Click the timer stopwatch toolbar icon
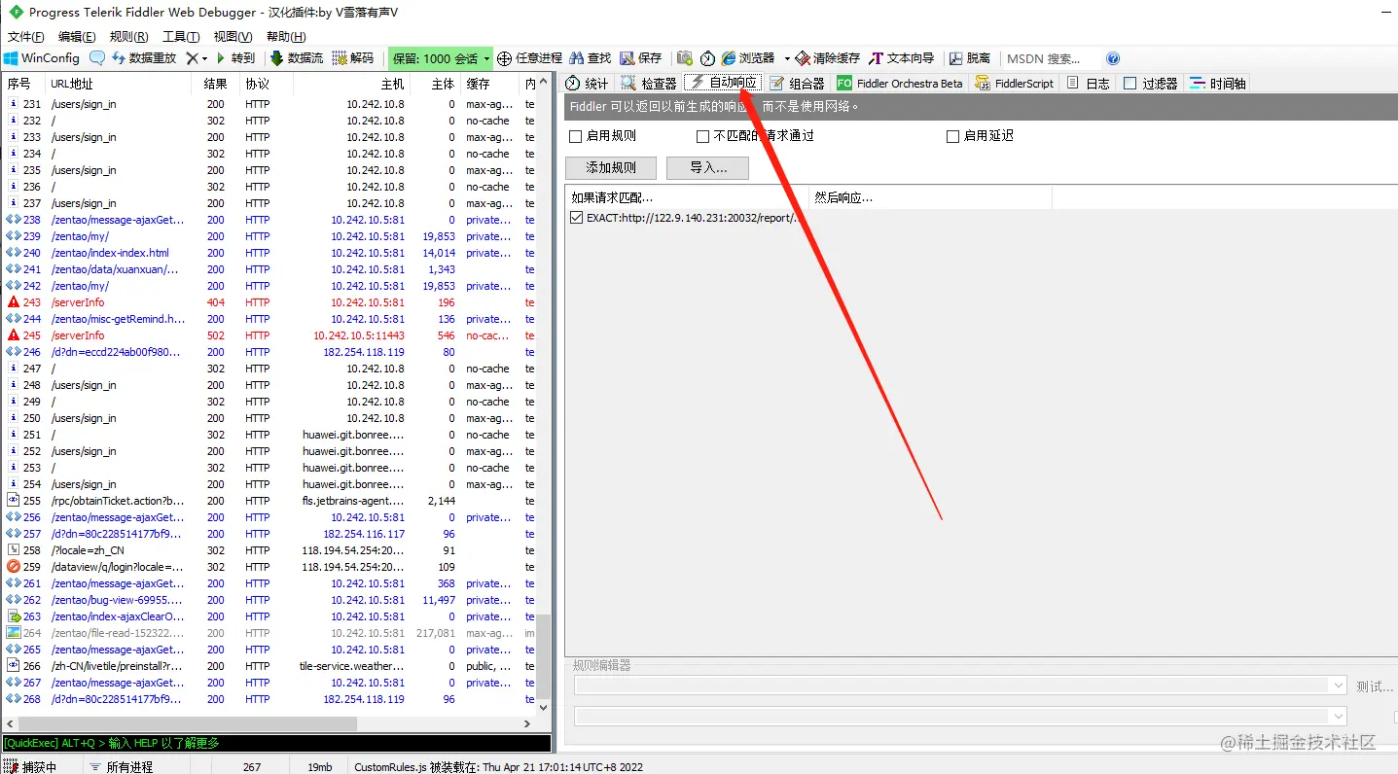Viewport: 1398px width, 774px height. pyautogui.click(x=707, y=58)
